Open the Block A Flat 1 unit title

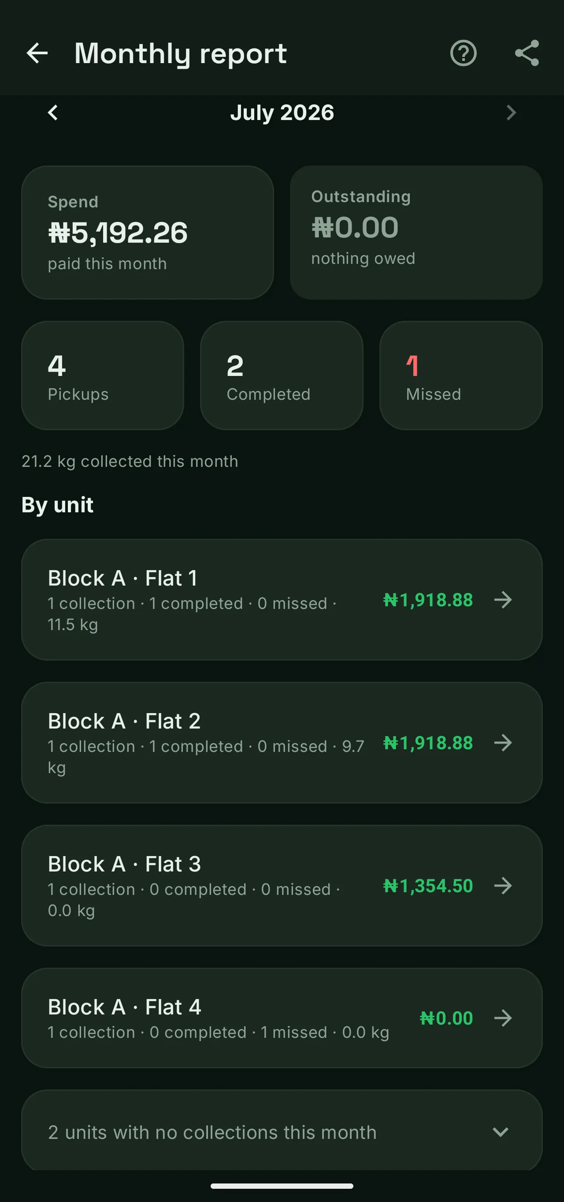point(123,578)
